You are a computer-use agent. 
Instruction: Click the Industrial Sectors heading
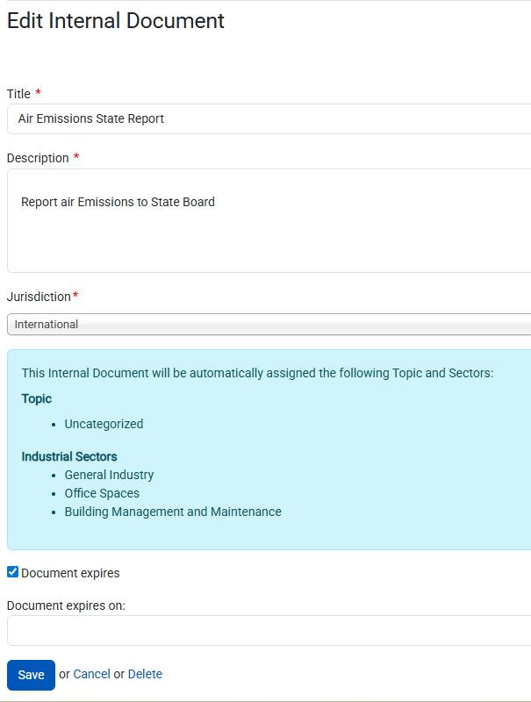(69, 456)
